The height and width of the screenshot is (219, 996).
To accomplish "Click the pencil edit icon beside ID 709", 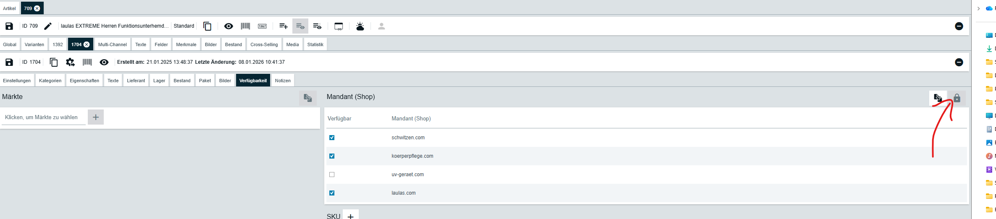I will click(x=48, y=26).
